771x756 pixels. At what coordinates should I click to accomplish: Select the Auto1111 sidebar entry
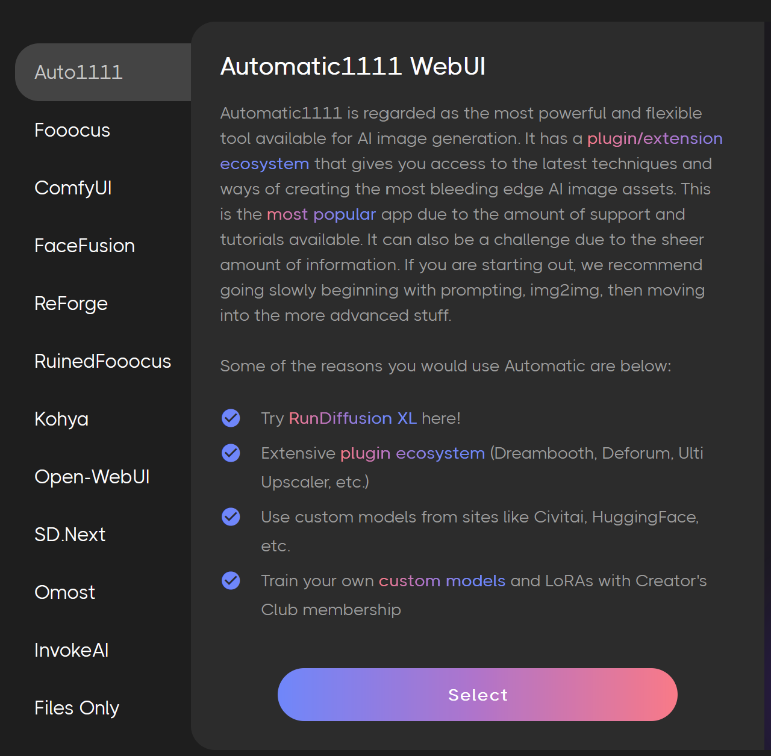[x=78, y=72]
